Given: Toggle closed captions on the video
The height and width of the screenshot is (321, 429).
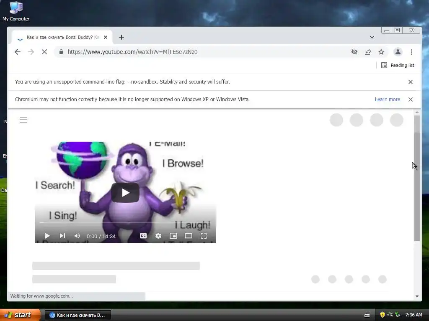Looking at the screenshot, I should coord(143,236).
